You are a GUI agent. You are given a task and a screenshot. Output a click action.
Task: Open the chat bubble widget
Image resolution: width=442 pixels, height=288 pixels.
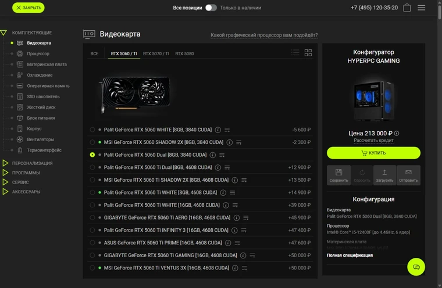pyautogui.click(x=416, y=267)
